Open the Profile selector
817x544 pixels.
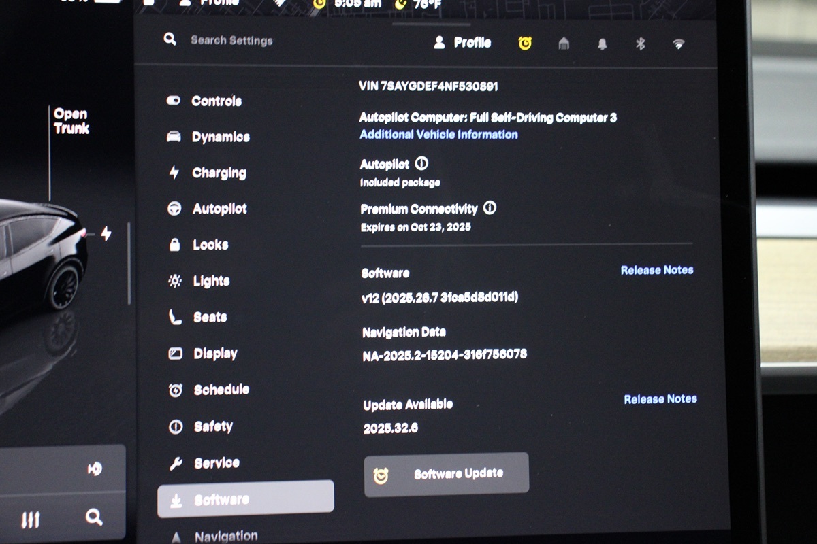point(463,43)
